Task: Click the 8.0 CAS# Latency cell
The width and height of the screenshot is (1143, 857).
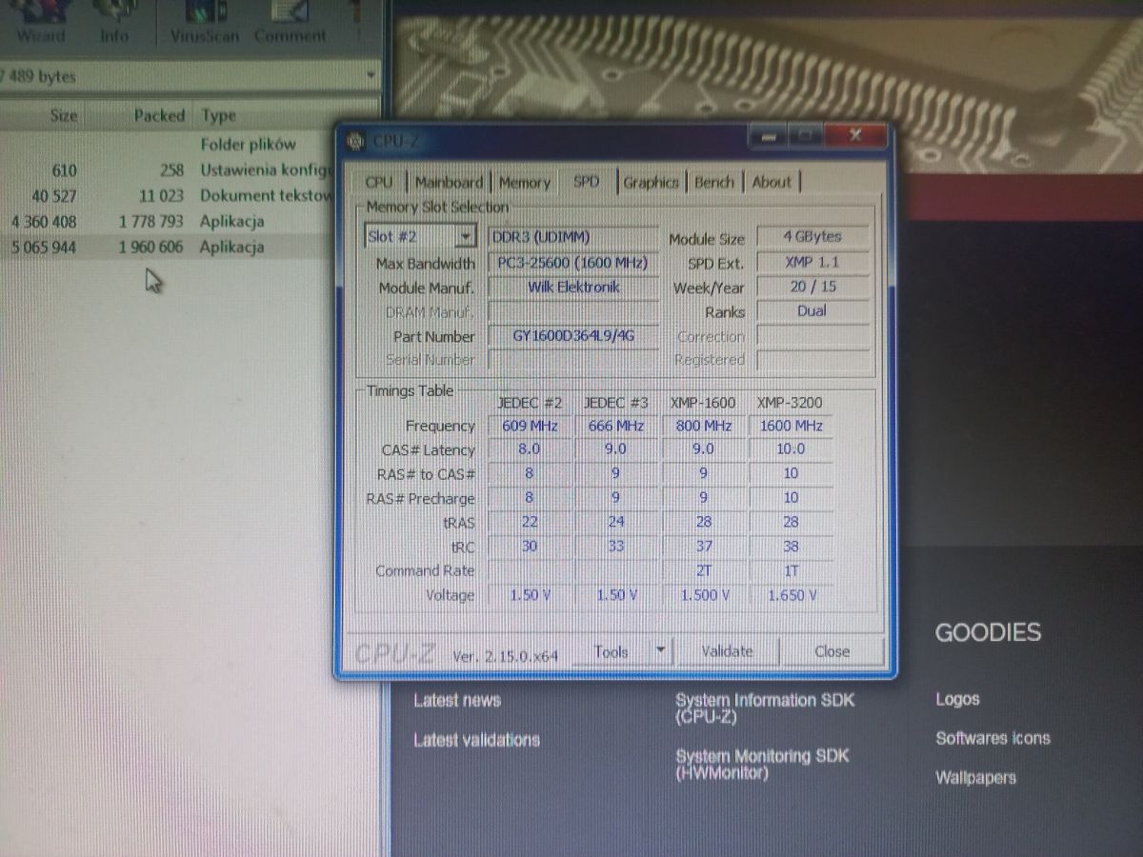Action: (530, 448)
